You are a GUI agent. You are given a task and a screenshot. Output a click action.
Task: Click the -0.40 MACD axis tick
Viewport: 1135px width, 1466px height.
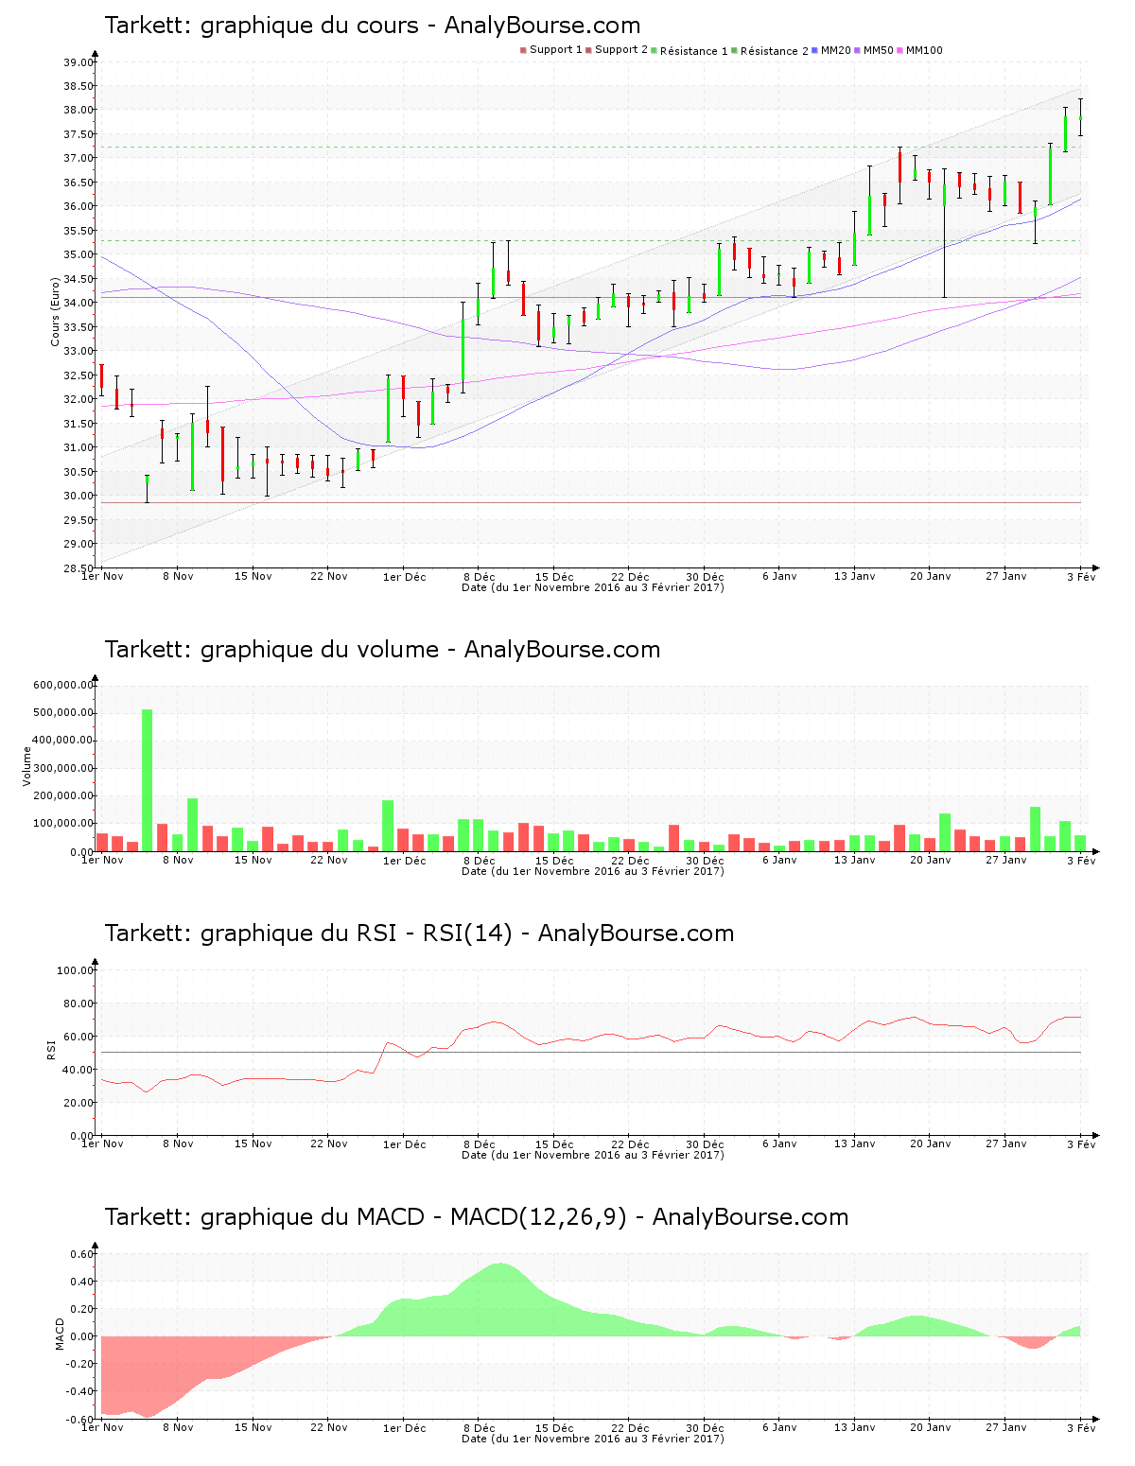[x=80, y=1391]
